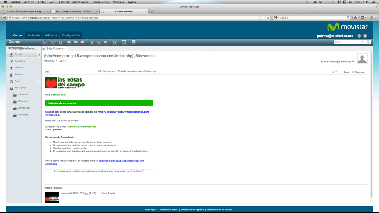
Task: Open the message tab list dropdown arrow
Action: 43,49
